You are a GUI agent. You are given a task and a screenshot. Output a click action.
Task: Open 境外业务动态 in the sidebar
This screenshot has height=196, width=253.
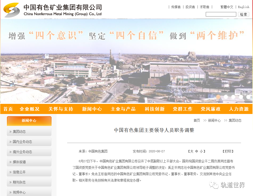pos(29,152)
